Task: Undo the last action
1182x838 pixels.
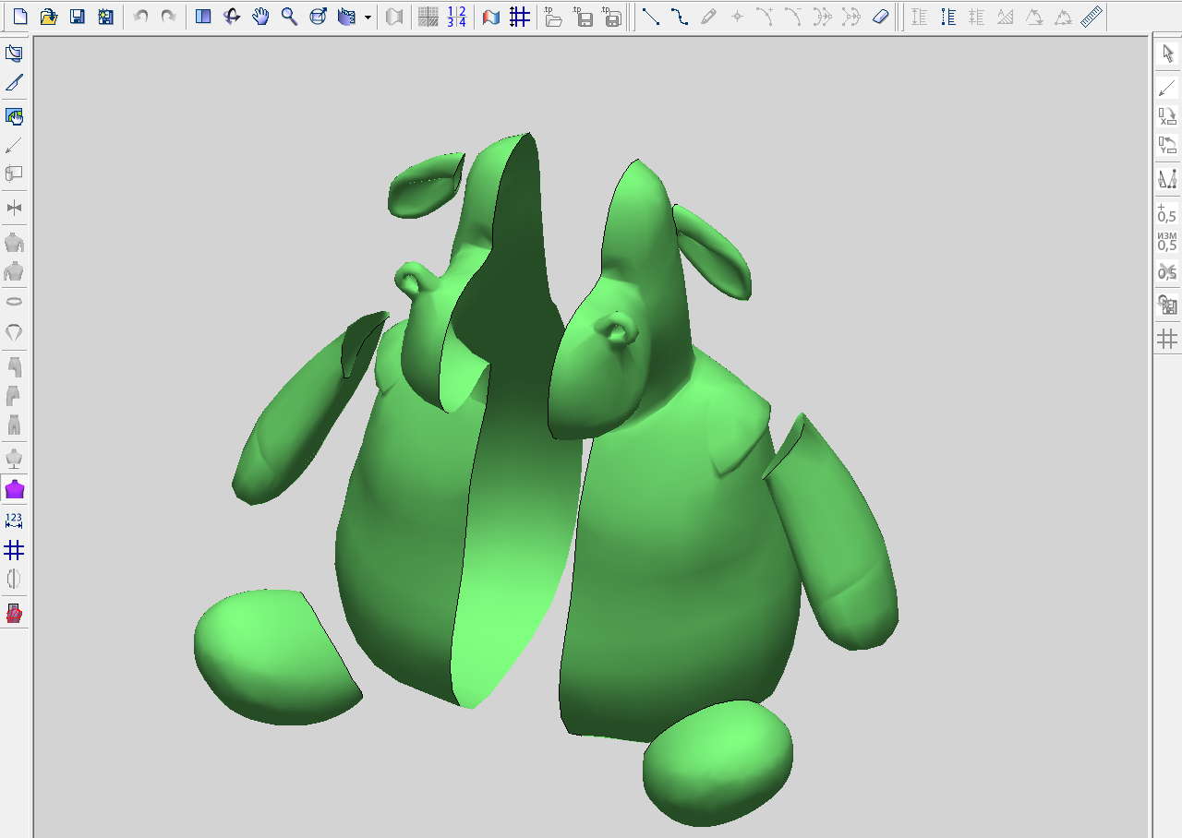Action: pyautogui.click(x=140, y=17)
